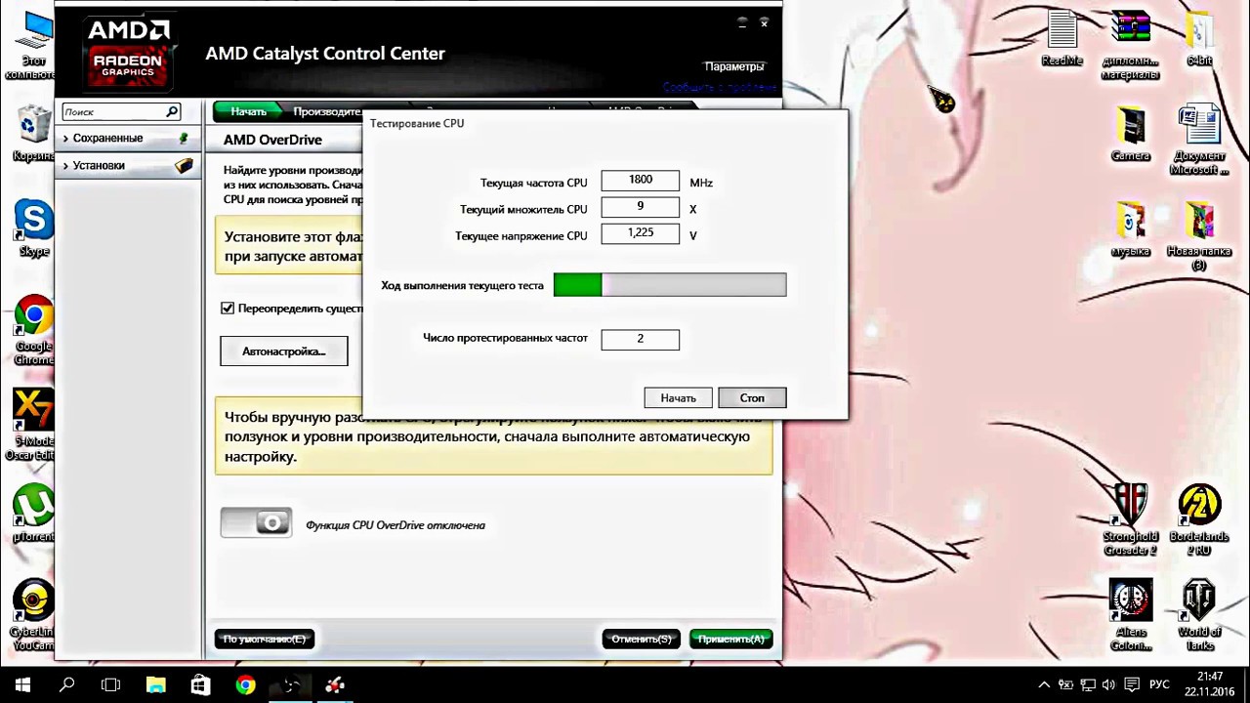The height and width of the screenshot is (703, 1250).
Task: Show hidden tray icons chevron
Action: coord(1044,684)
